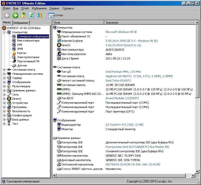The width and height of the screenshot is (201, 185).
Task: Click the Программы icon in tree
Action: (x=9, y=107)
